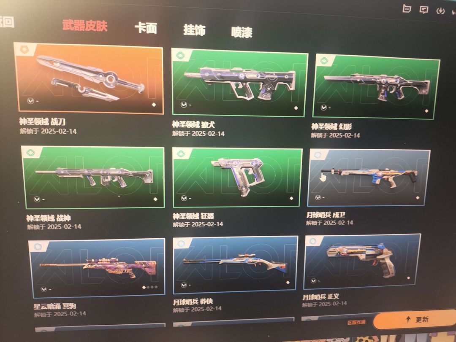
Task: Click the orange 更新 button
Action: click(x=415, y=320)
